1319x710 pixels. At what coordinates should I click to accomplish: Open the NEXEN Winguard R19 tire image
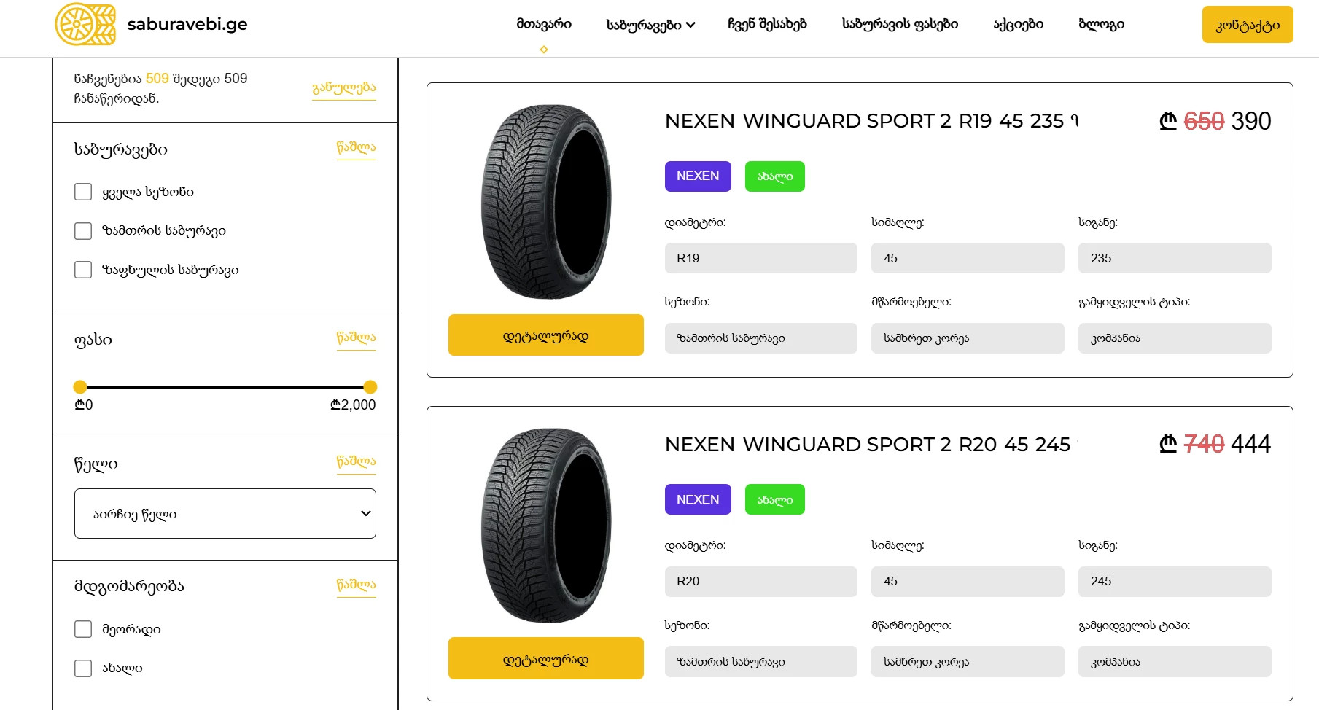(546, 202)
